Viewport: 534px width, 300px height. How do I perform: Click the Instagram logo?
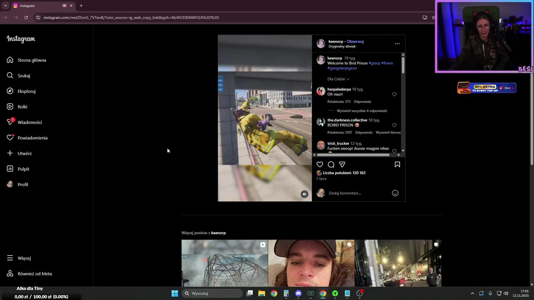point(21,39)
